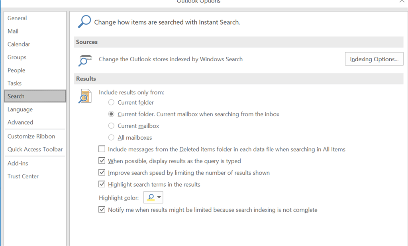Toggle improve search speed by limiting results
The width and height of the screenshot is (408, 246).
(102, 172)
